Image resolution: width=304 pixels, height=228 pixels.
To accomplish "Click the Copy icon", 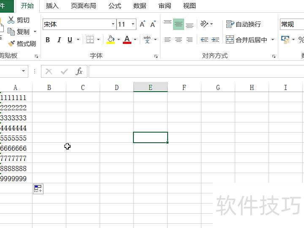I will [11, 32].
